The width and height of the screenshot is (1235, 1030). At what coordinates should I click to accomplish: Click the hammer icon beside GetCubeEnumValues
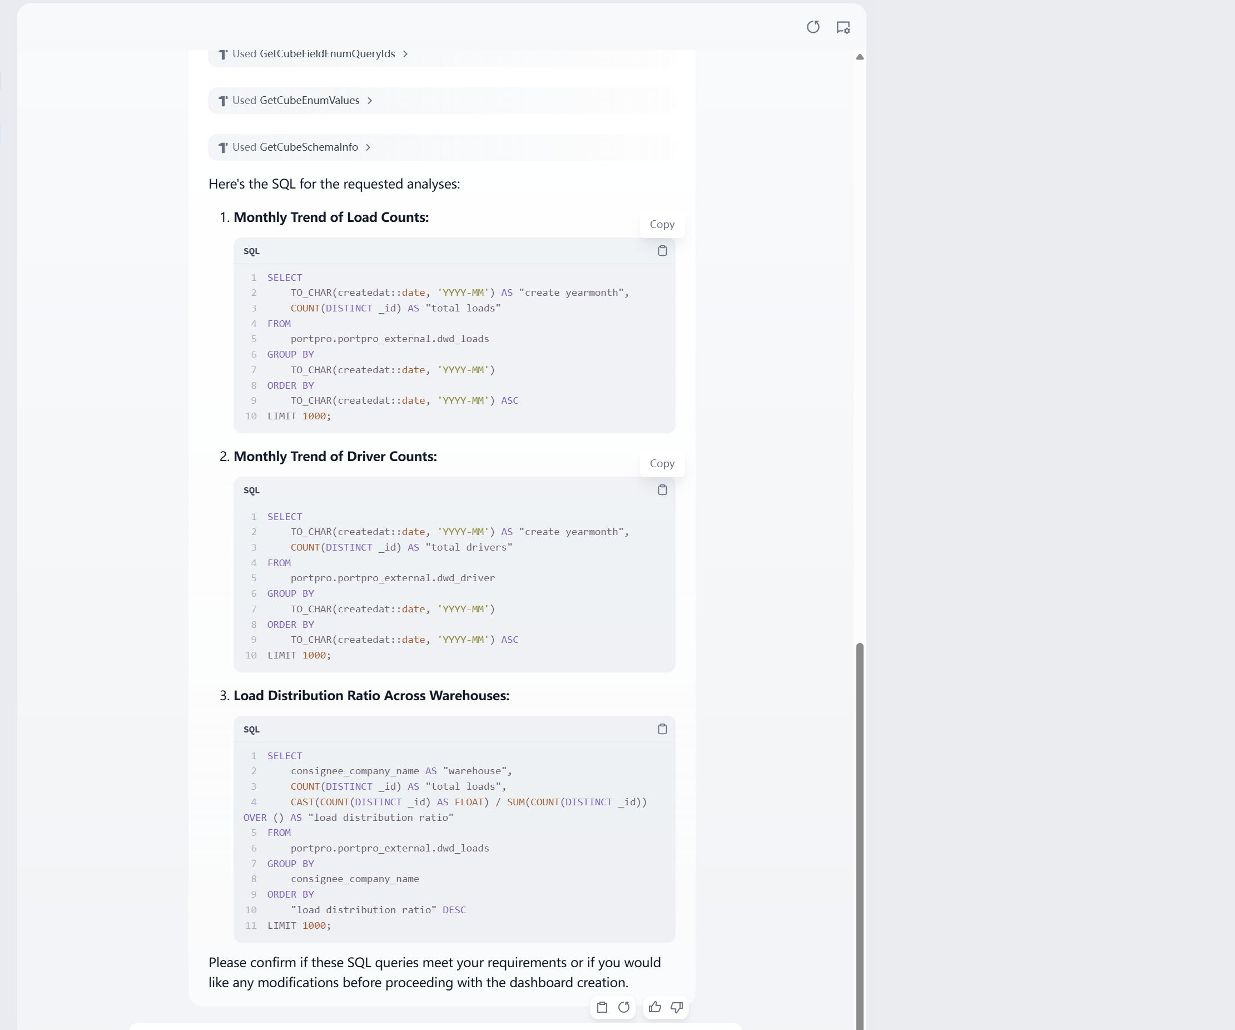coord(223,101)
